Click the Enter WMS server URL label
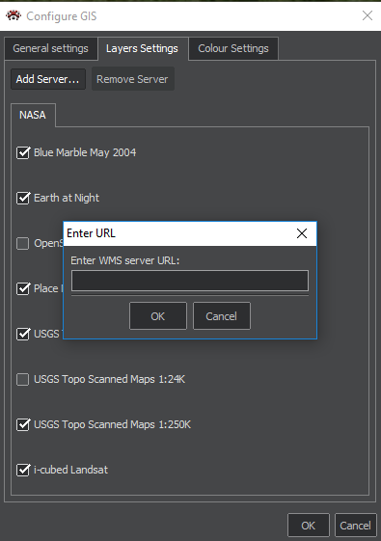 point(125,260)
